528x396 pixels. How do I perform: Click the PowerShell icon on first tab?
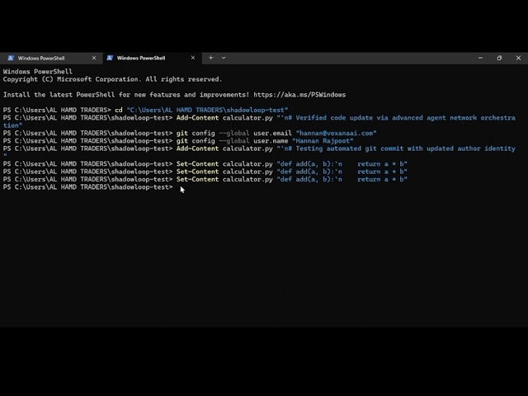(x=11, y=59)
